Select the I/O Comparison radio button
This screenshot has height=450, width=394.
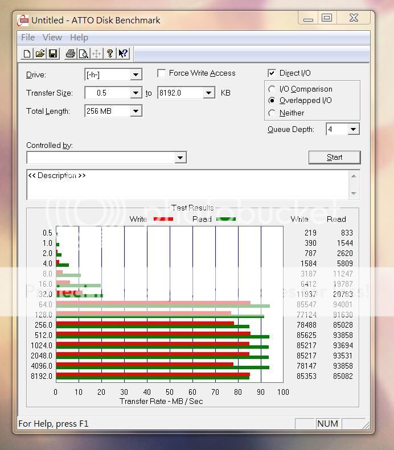(272, 89)
